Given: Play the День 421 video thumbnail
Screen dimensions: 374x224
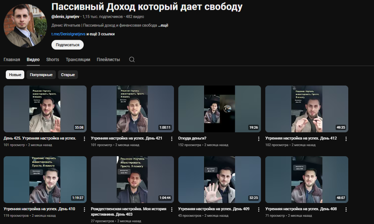Looking at the screenshot, I should click(132, 109).
